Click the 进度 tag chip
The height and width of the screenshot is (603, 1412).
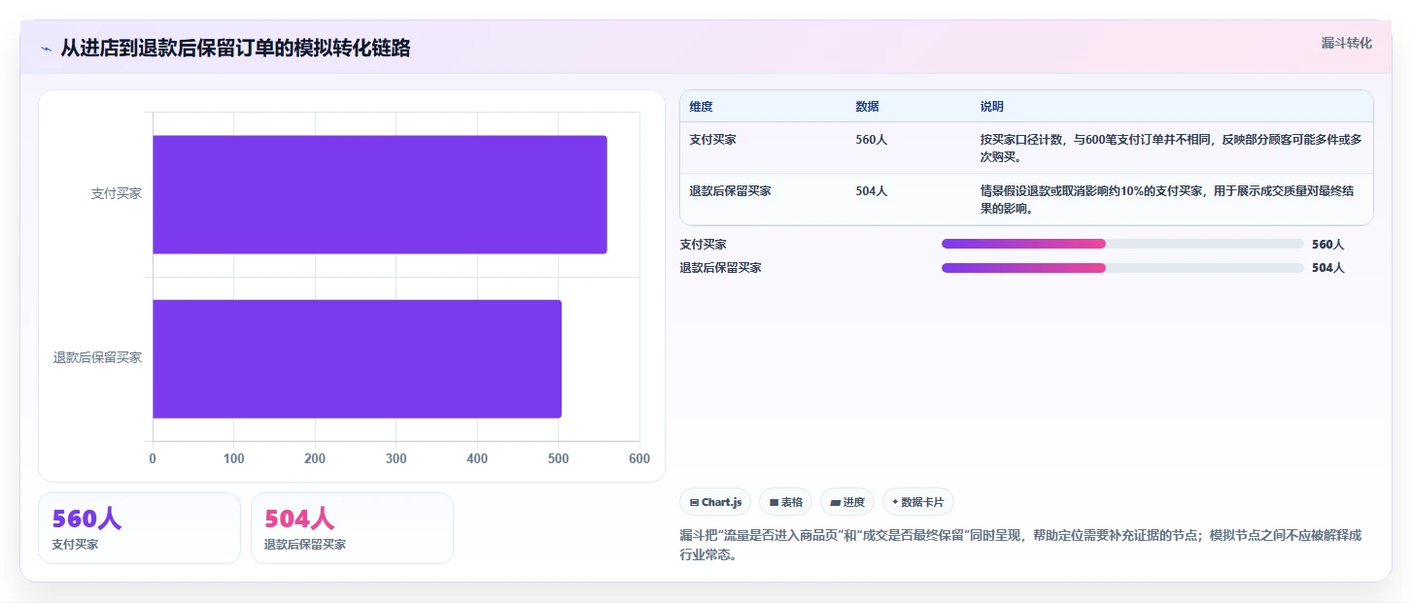click(x=847, y=502)
